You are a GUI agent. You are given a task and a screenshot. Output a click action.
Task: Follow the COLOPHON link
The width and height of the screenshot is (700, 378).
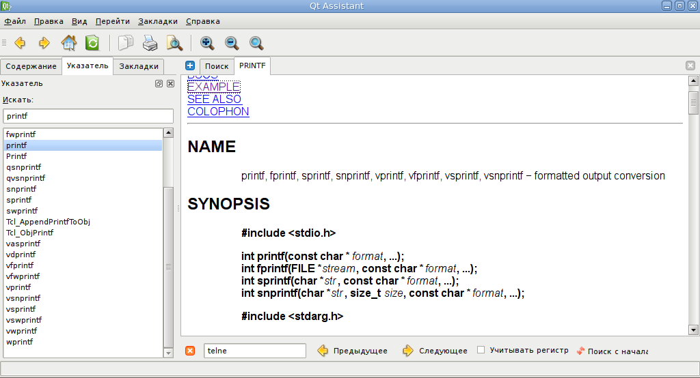[218, 111]
